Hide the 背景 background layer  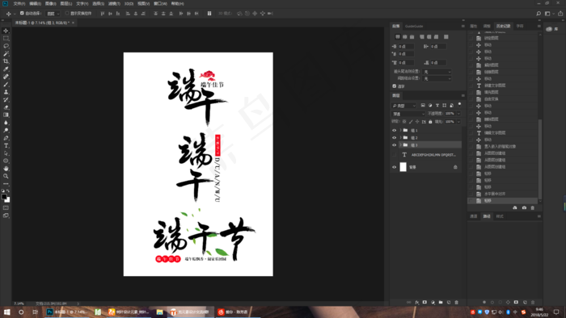pyautogui.click(x=395, y=167)
